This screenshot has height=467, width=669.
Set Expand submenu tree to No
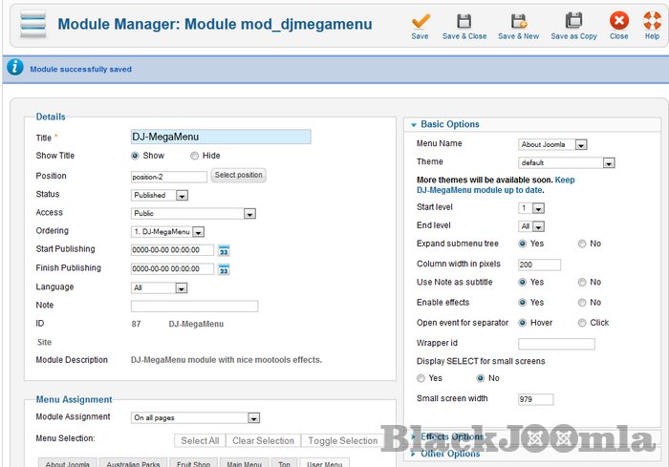582,244
